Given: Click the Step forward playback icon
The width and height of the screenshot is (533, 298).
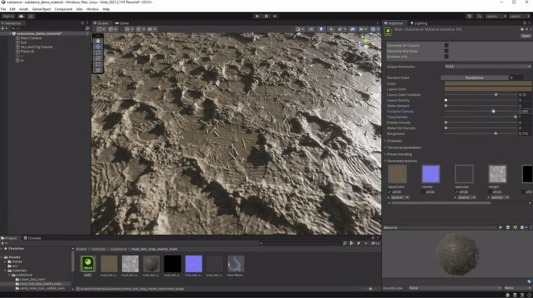Looking at the screenshot, I should [x=275, y=16].
